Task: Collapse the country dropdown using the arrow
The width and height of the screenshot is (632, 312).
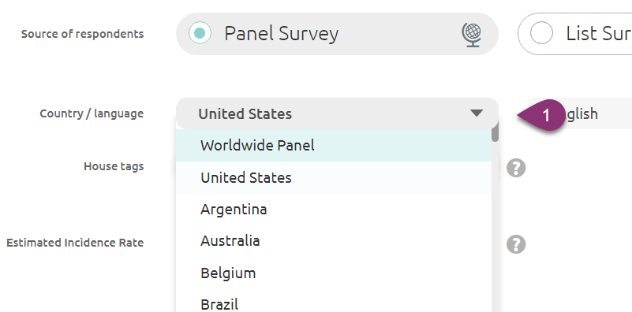Action: coord(477,113)
